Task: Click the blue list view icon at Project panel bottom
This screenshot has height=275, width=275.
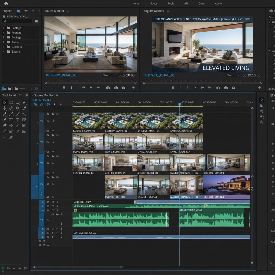Action: click(4, 89)
